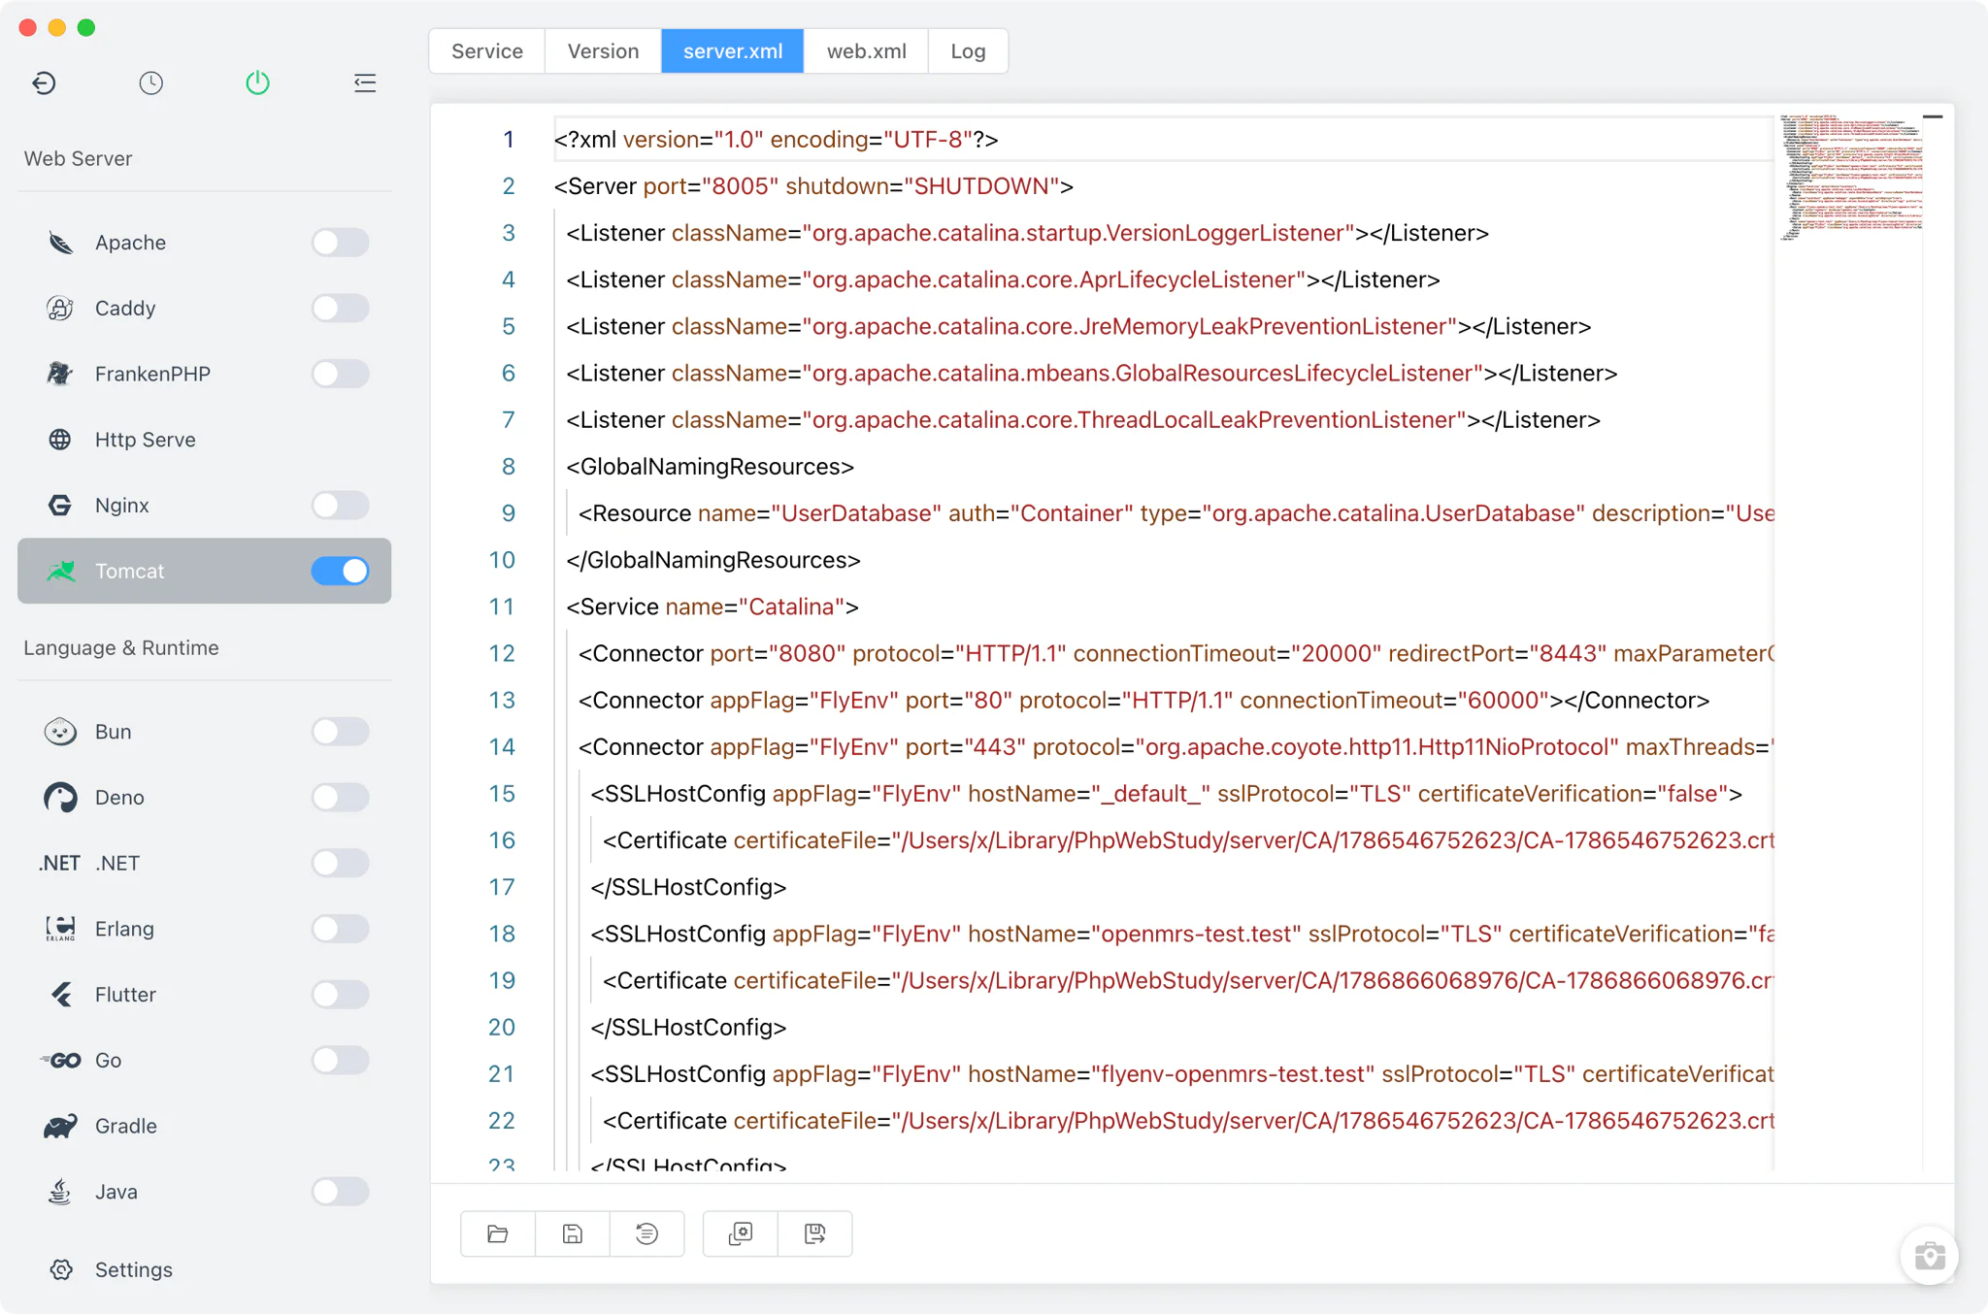The image size is (1988, 1314).
Task: Click the Connector port="80" line
Action: click(1143, 701)
